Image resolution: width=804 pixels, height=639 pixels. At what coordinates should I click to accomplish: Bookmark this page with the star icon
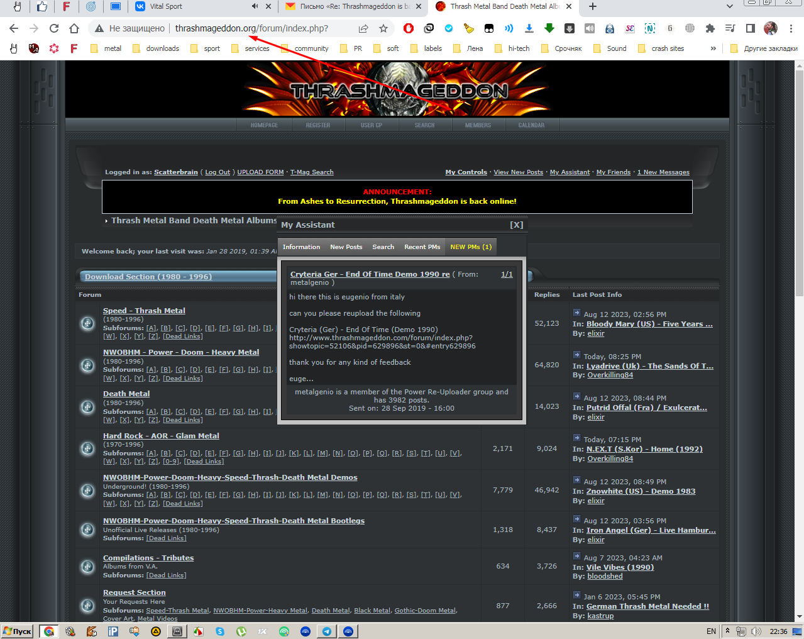(x=383, y=28)
